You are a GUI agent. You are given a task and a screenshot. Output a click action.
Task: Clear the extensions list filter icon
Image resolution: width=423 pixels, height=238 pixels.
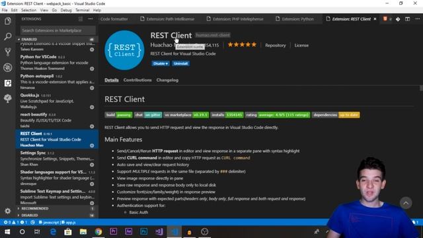pos(81,19)
